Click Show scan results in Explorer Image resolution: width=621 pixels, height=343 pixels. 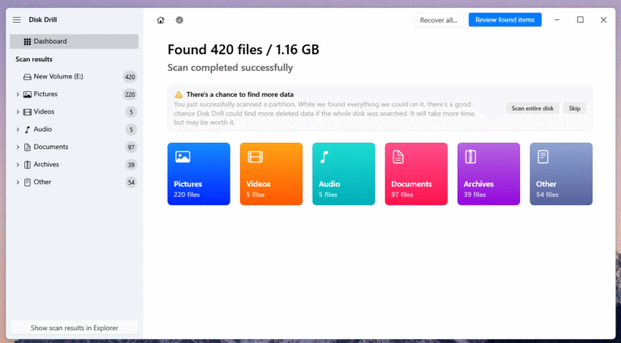[74, 328]
